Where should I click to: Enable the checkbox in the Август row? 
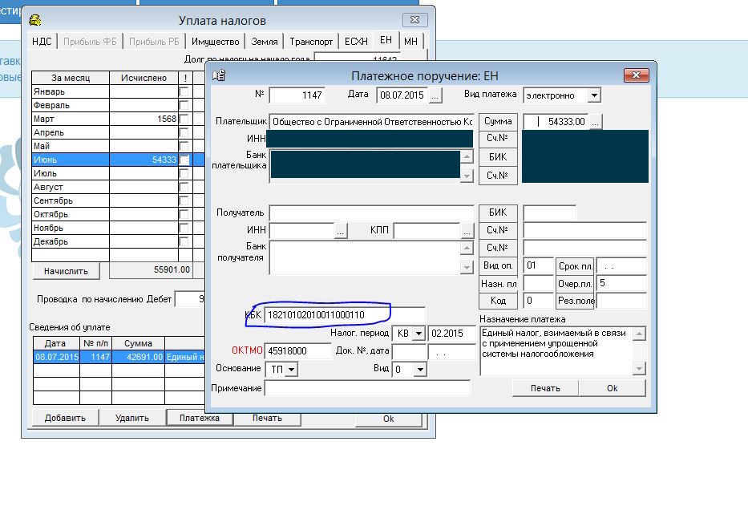[184, 188]
